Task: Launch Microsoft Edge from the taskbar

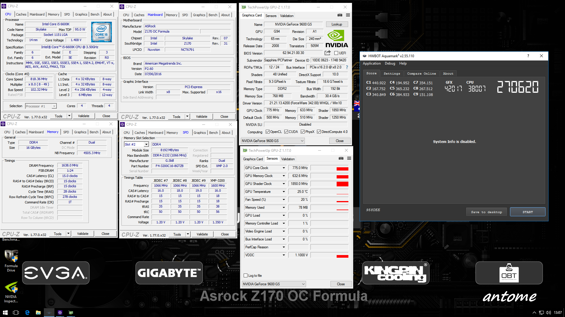Action: tap(27, 313)
